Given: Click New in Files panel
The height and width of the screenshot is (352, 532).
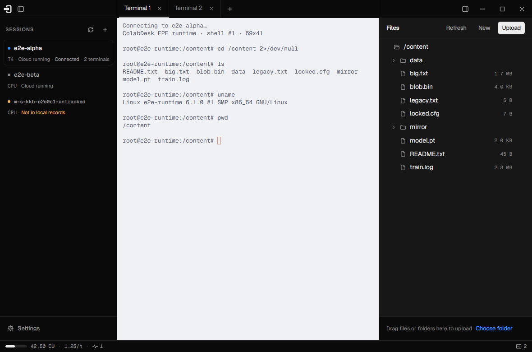Looking at the screenshot, I should click(x=484, y=28).
